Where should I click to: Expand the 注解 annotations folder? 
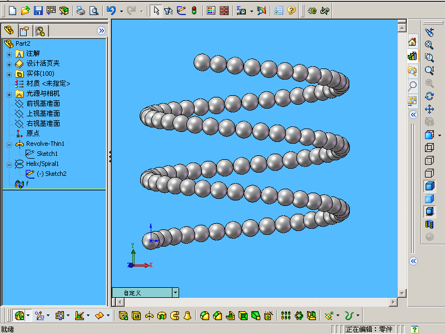pyautogui.click(x=9, y=54)
